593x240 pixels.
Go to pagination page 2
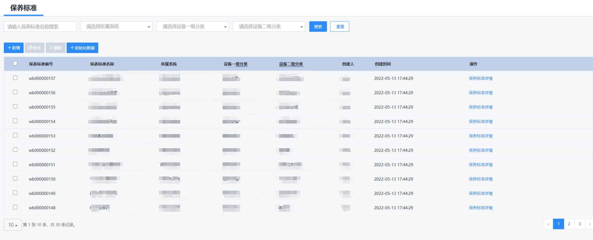569,224
